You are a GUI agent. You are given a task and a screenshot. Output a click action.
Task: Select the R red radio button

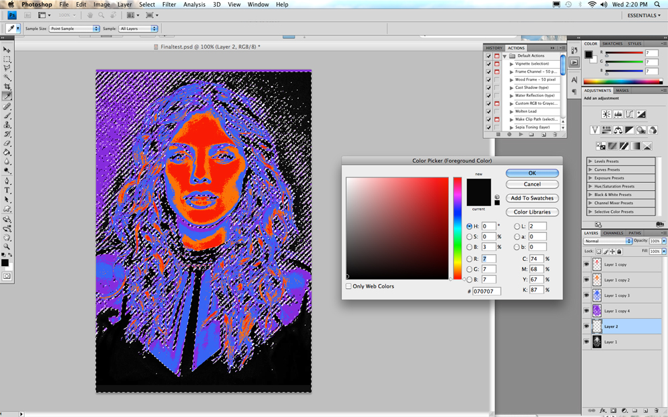(469, 259)
